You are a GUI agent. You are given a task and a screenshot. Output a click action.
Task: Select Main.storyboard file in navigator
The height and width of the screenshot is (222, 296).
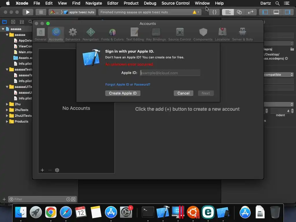tap(23, 52)
